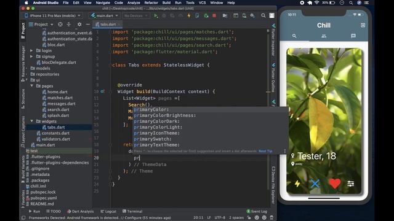Select home.dart in project tree
This screenshot has width=394, height=221.
click(x=57, y=91)
